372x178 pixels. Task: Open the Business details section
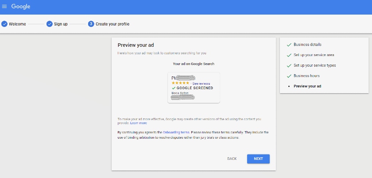tap(307, 45)
